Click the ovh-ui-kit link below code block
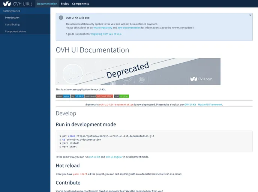The height and width of the screenshot is (192, 258). click(x=94, y=157)
